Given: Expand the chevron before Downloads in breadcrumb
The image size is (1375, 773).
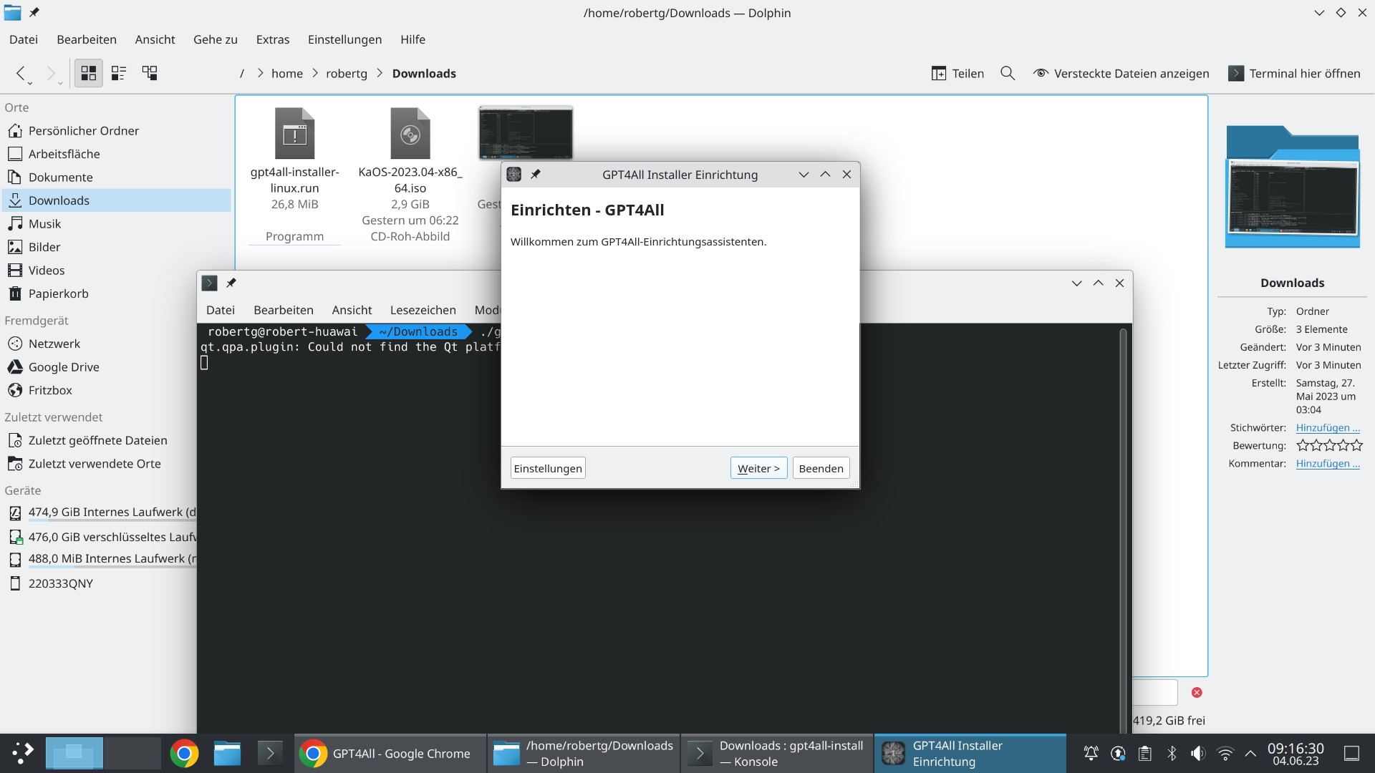Looking at the screenshot, I should (380, 73).
